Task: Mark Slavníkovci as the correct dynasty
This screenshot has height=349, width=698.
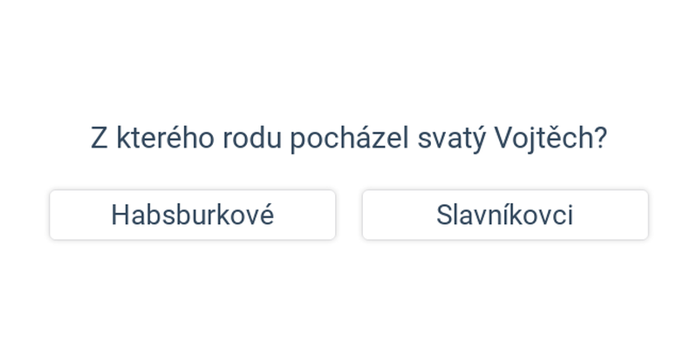Action: coord(505,215)
